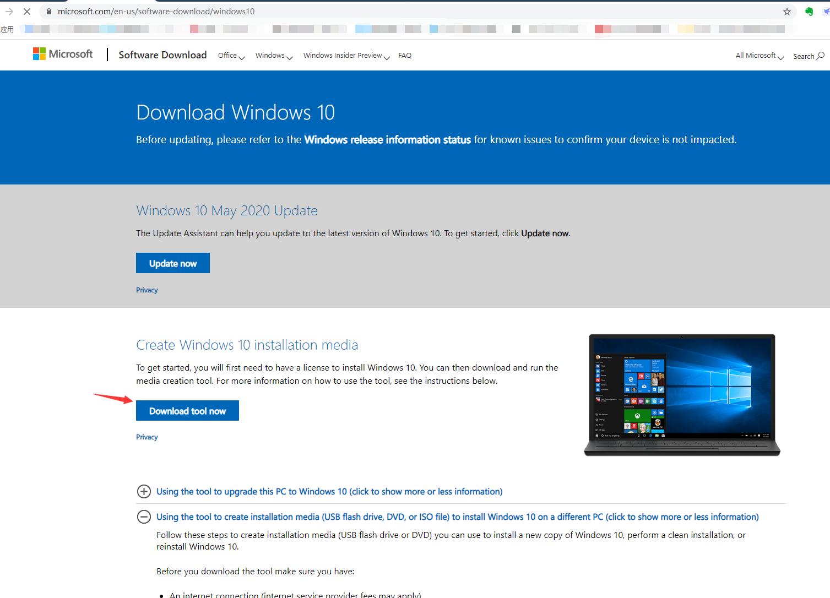This screenshot has width=830, height=598.
Task: Open the Evernote browser extension
Action: click(809, 11)
